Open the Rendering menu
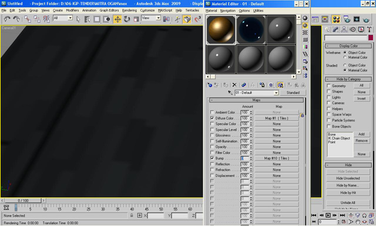Screen dimensions: 376x226 pos(129,11)
